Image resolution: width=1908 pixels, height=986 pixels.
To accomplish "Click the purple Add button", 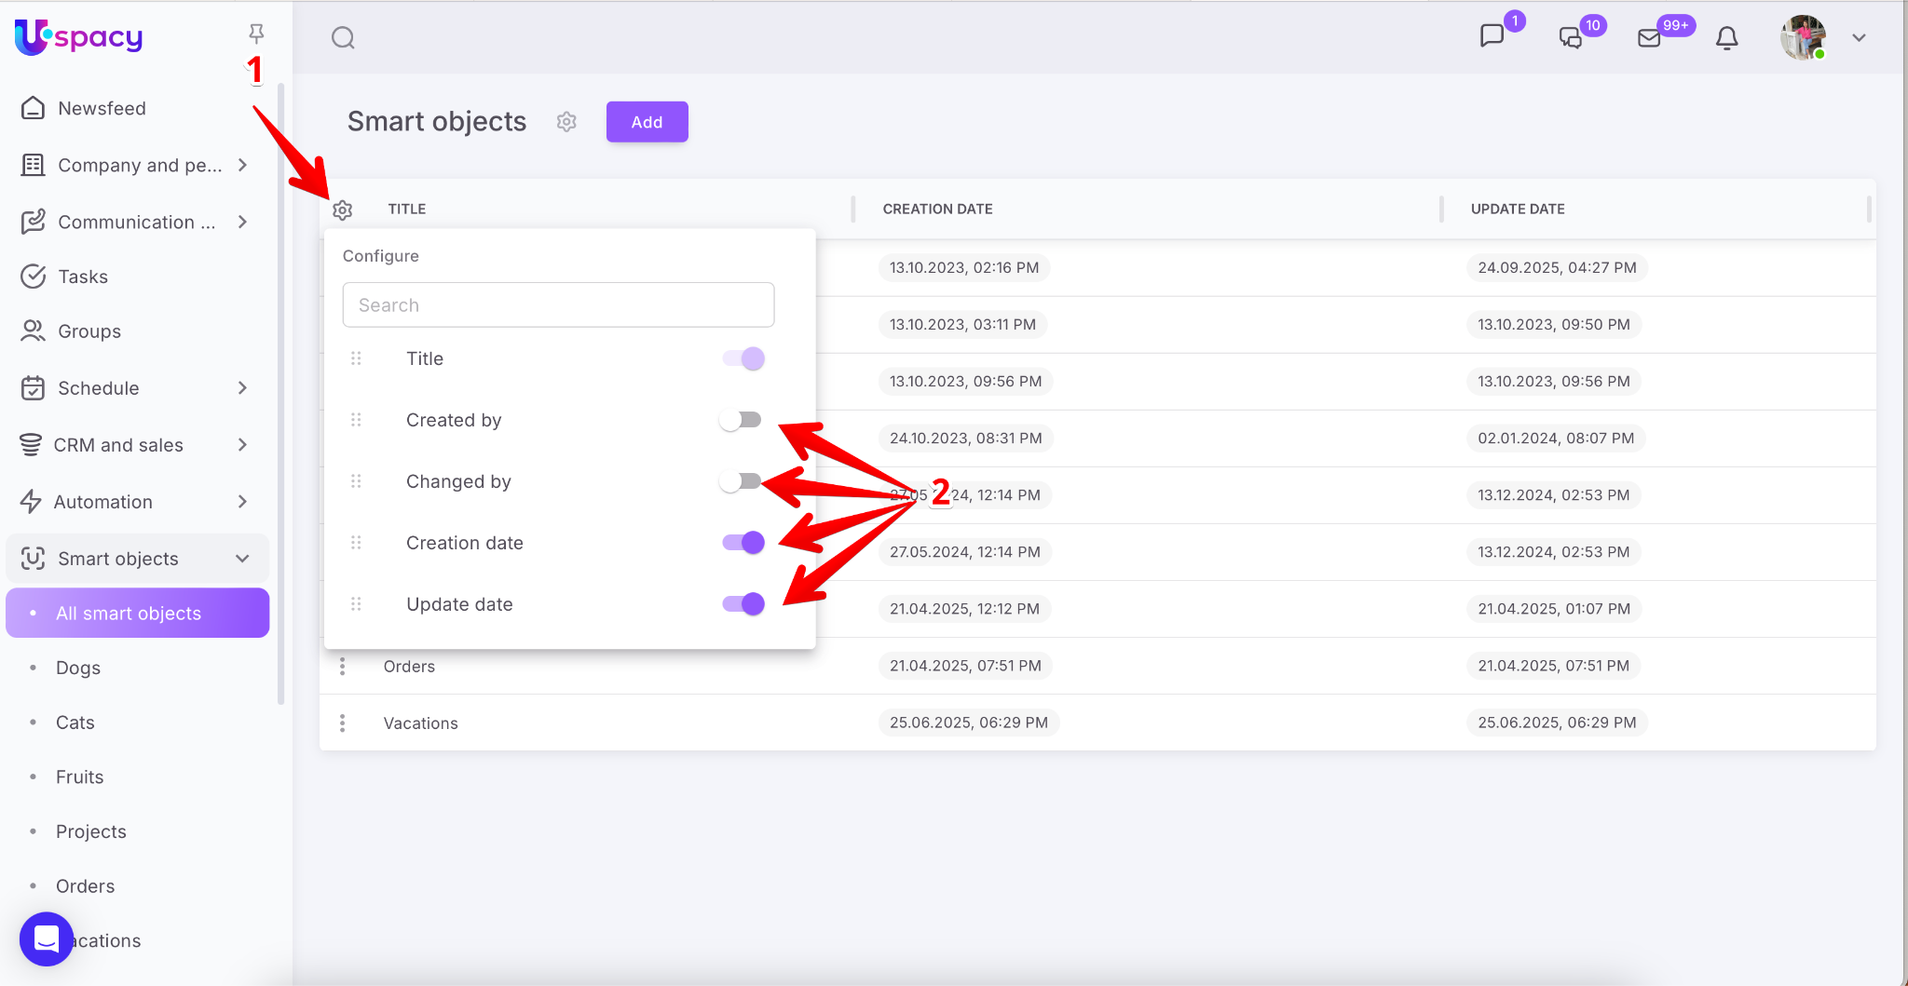I will click(647, 122).
